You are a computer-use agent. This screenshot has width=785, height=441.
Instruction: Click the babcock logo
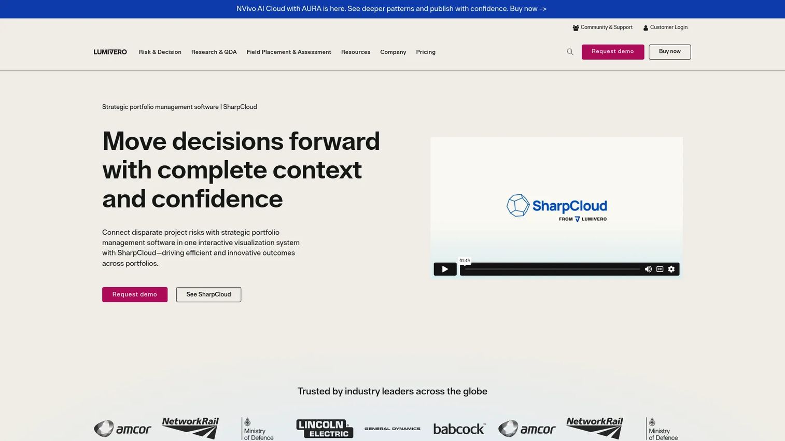click(x=459, y=429)
